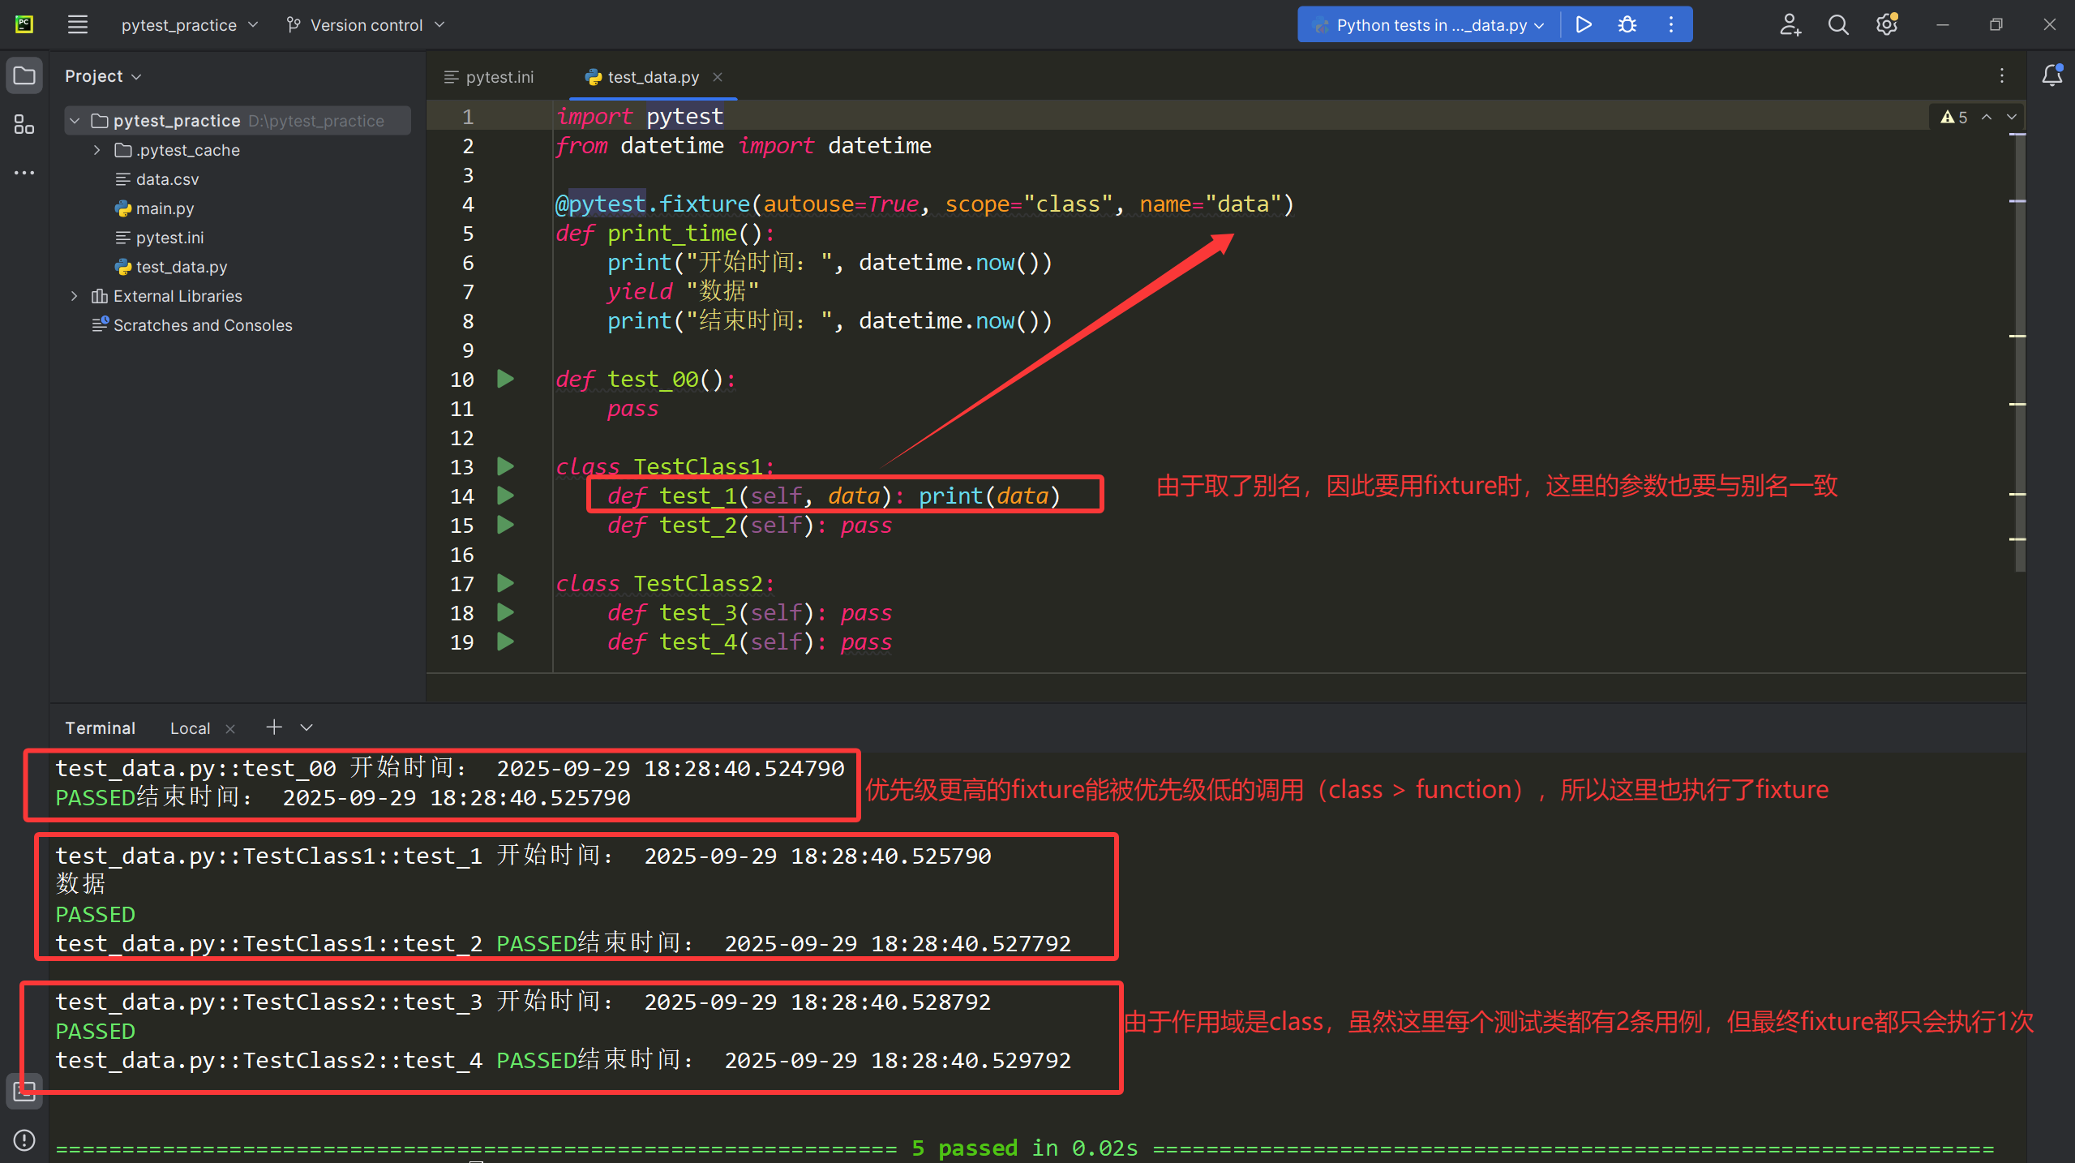Open the notifications bell
The image size is (2075, 1163).
2051,75
